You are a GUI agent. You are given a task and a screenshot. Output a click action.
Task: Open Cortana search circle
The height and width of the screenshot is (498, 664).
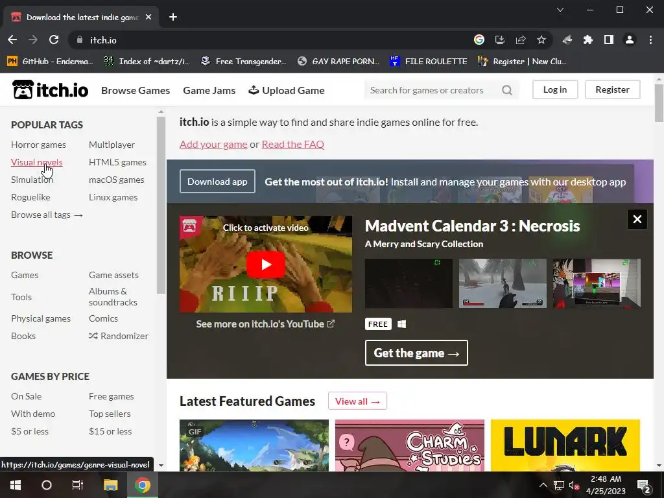pos(47,485)
